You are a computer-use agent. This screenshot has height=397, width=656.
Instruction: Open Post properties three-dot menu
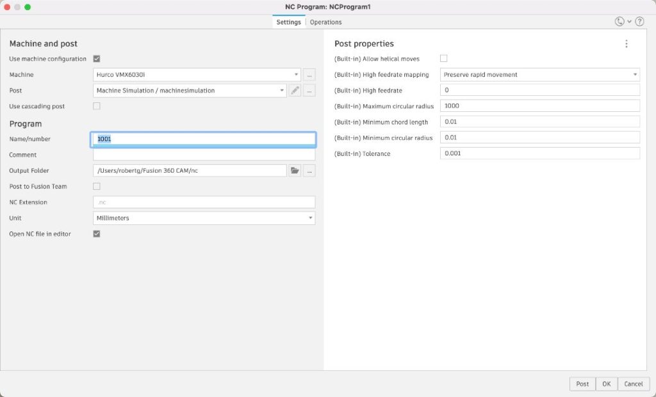point(626,44)
